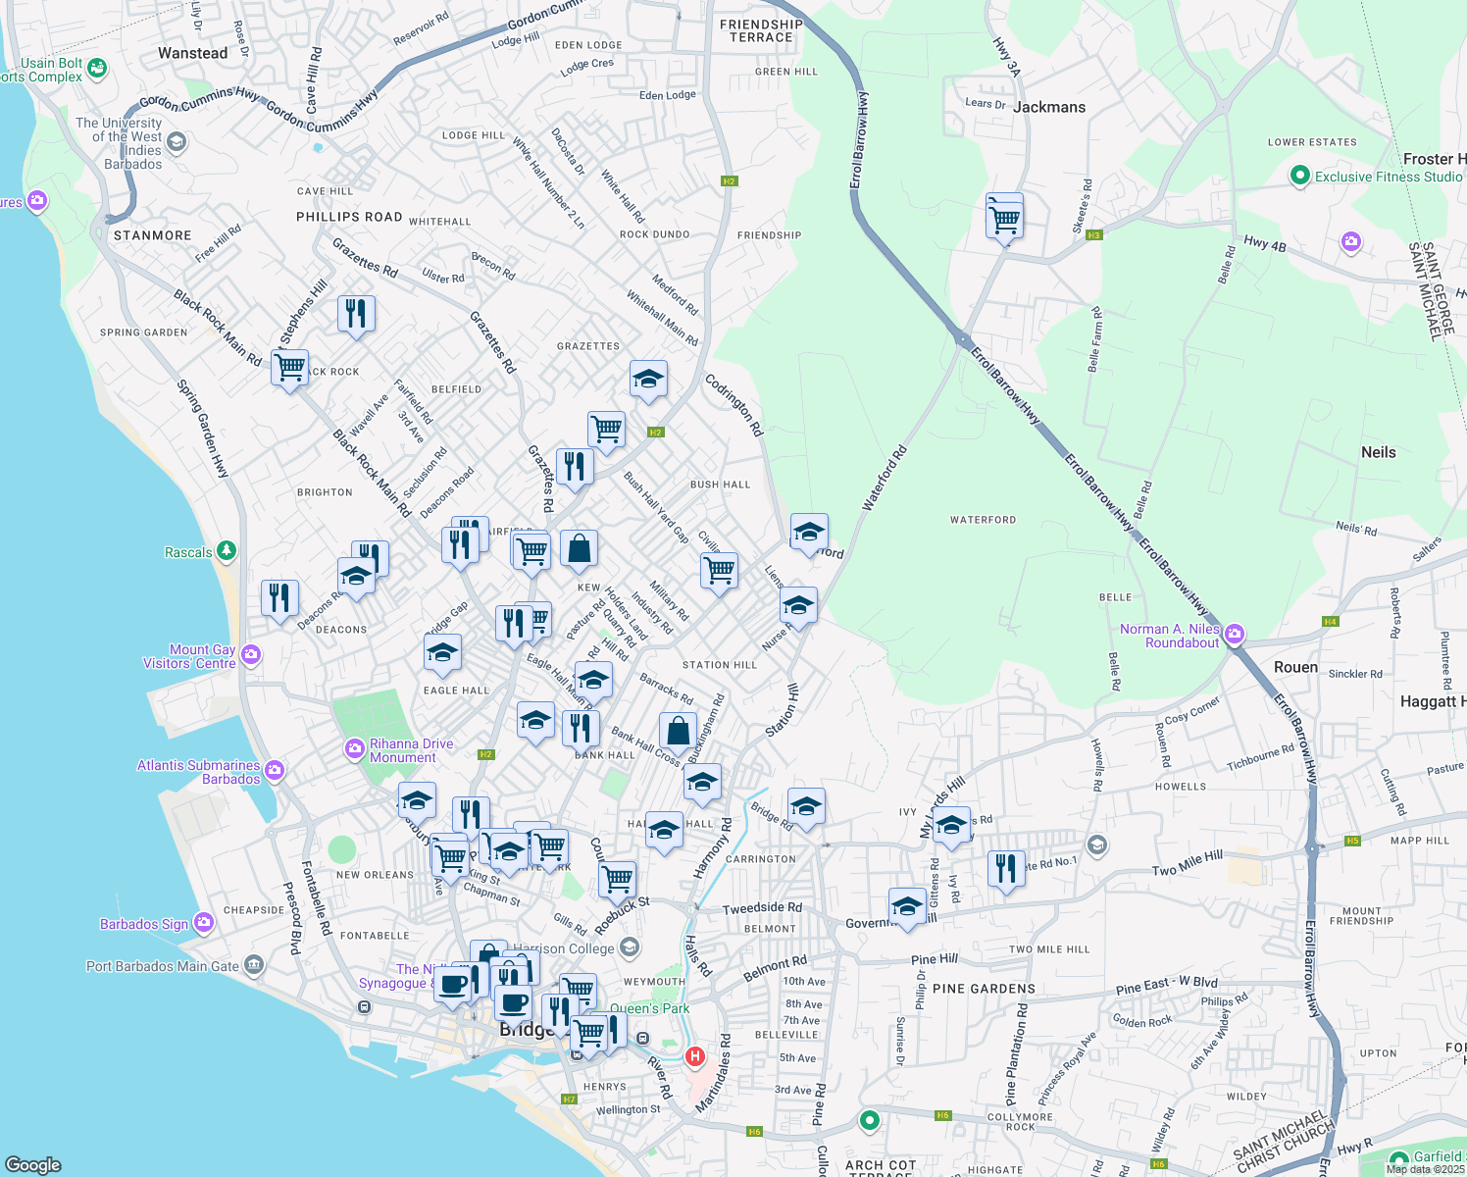
Task: Click the Rihanna Drive Monument marker
Action: pos(355,750)
